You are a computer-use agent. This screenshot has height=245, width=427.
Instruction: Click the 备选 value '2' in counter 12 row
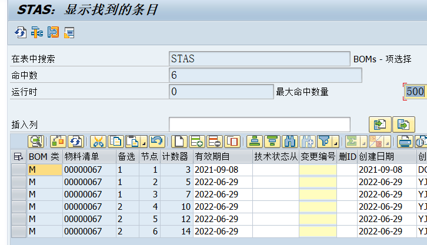[128, 219]
